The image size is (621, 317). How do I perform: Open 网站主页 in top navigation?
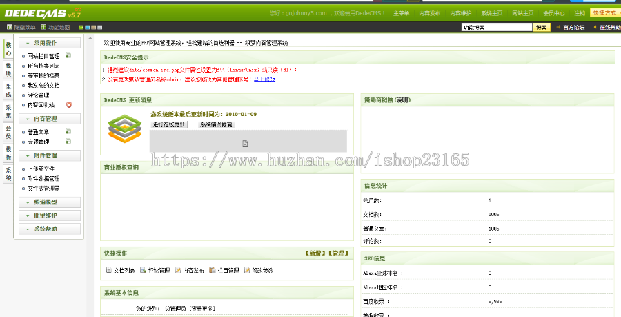click(x=523, y=13)
